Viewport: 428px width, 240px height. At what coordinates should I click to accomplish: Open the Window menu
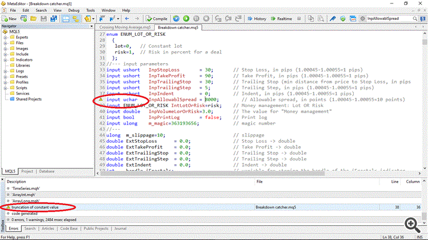pyautogui.click(x=108, y=10)
